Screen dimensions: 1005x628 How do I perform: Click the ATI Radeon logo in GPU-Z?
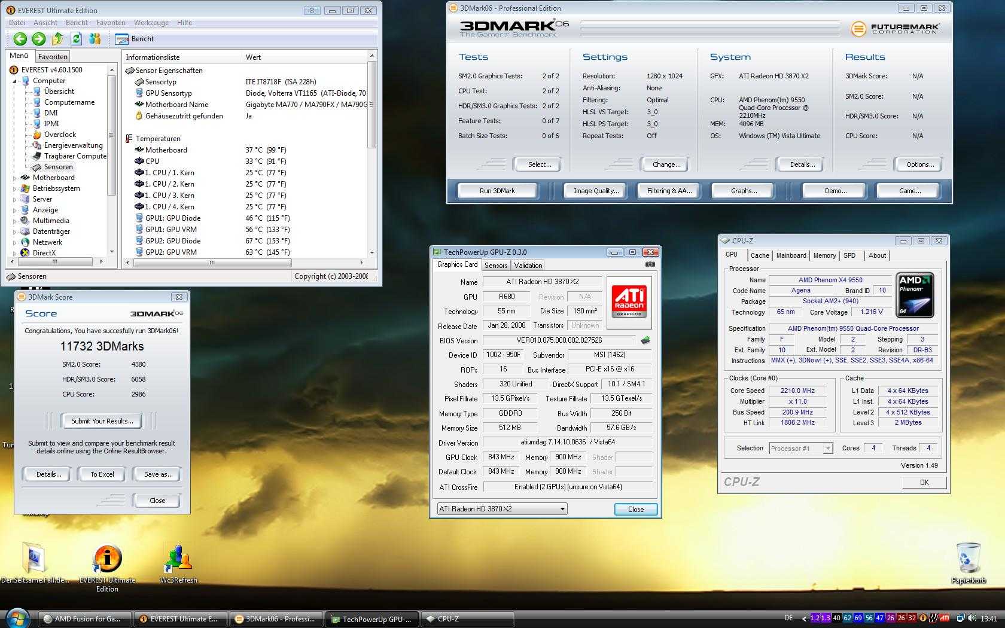pos(629,302)
